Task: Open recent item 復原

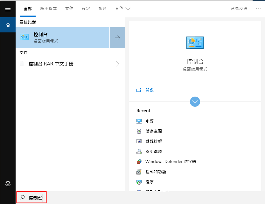Action: pos(150,182)
